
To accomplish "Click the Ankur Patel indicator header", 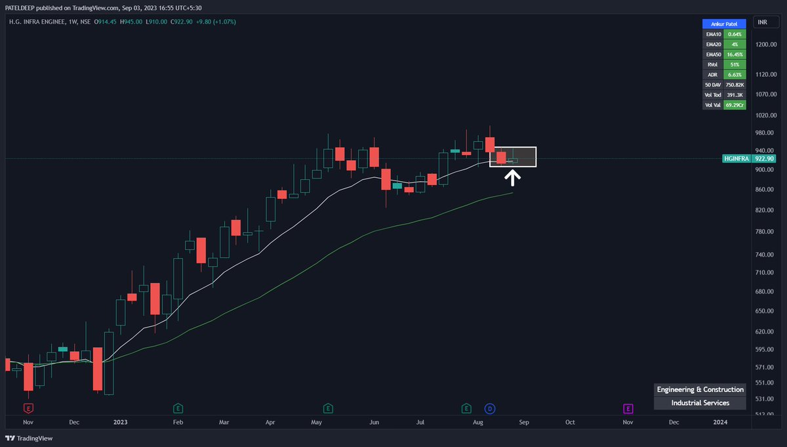I will (724, 24).
